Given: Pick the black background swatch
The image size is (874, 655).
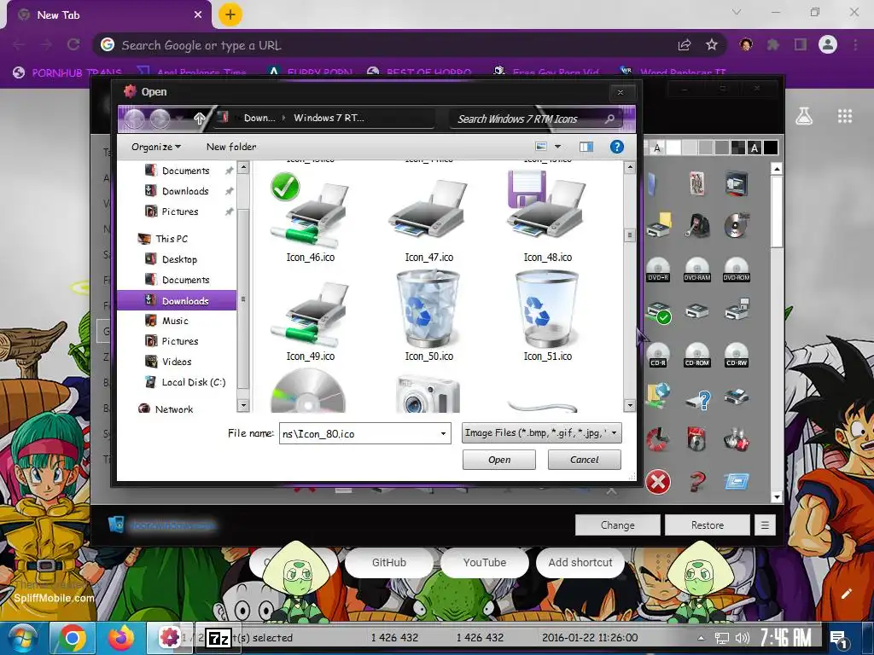Looking at the screenshot, I should (771, 148).
